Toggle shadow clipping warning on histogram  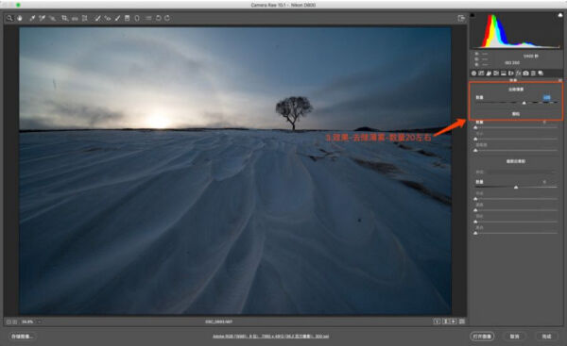click(472, 15)
